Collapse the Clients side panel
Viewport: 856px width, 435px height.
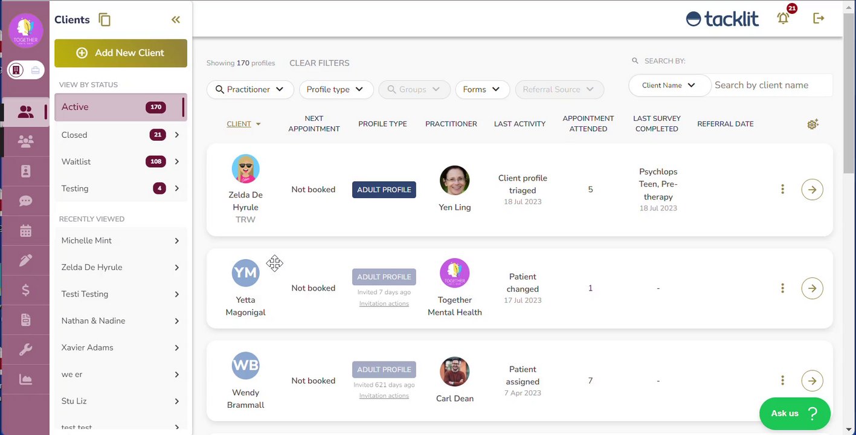(176, 20)
